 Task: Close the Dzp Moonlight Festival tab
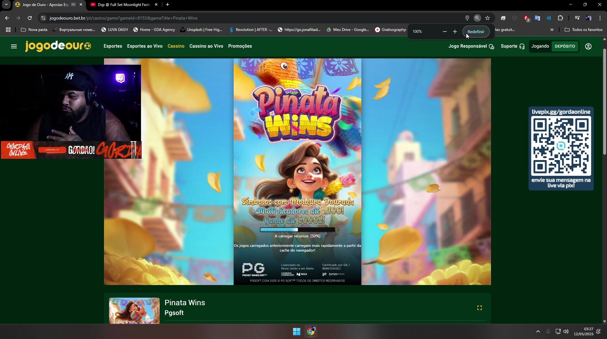(156, 5)
